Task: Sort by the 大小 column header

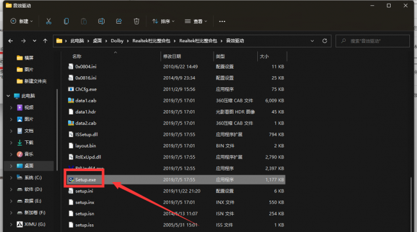Action: [264, 56]
